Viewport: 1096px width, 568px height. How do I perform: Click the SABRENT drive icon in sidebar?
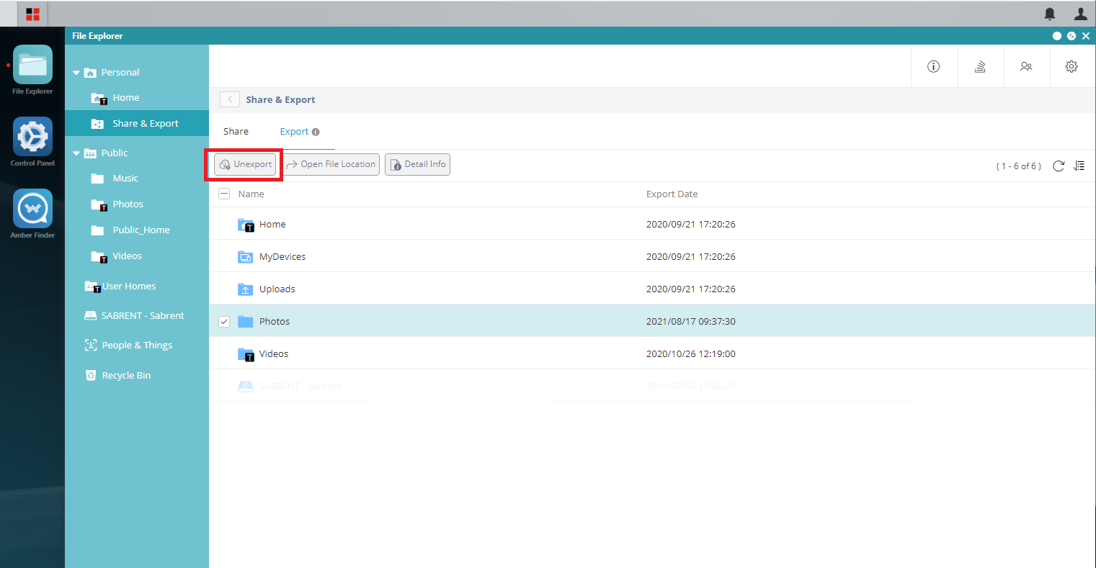[91, 315]
